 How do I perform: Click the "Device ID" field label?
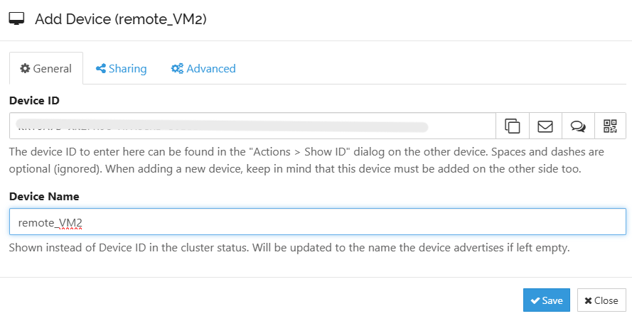pyautogui.click(x=33, y=101)
